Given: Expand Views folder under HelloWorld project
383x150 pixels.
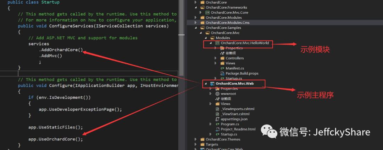Looking at the screenshot, I should pyautogui.click(x=216, y=63).
